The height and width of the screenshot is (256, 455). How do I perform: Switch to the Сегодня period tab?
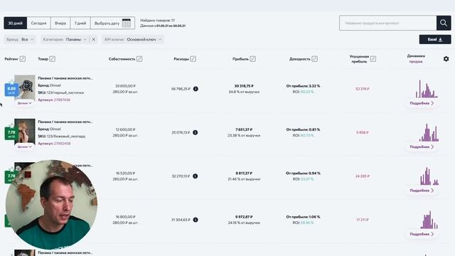(x=38, y=23)
